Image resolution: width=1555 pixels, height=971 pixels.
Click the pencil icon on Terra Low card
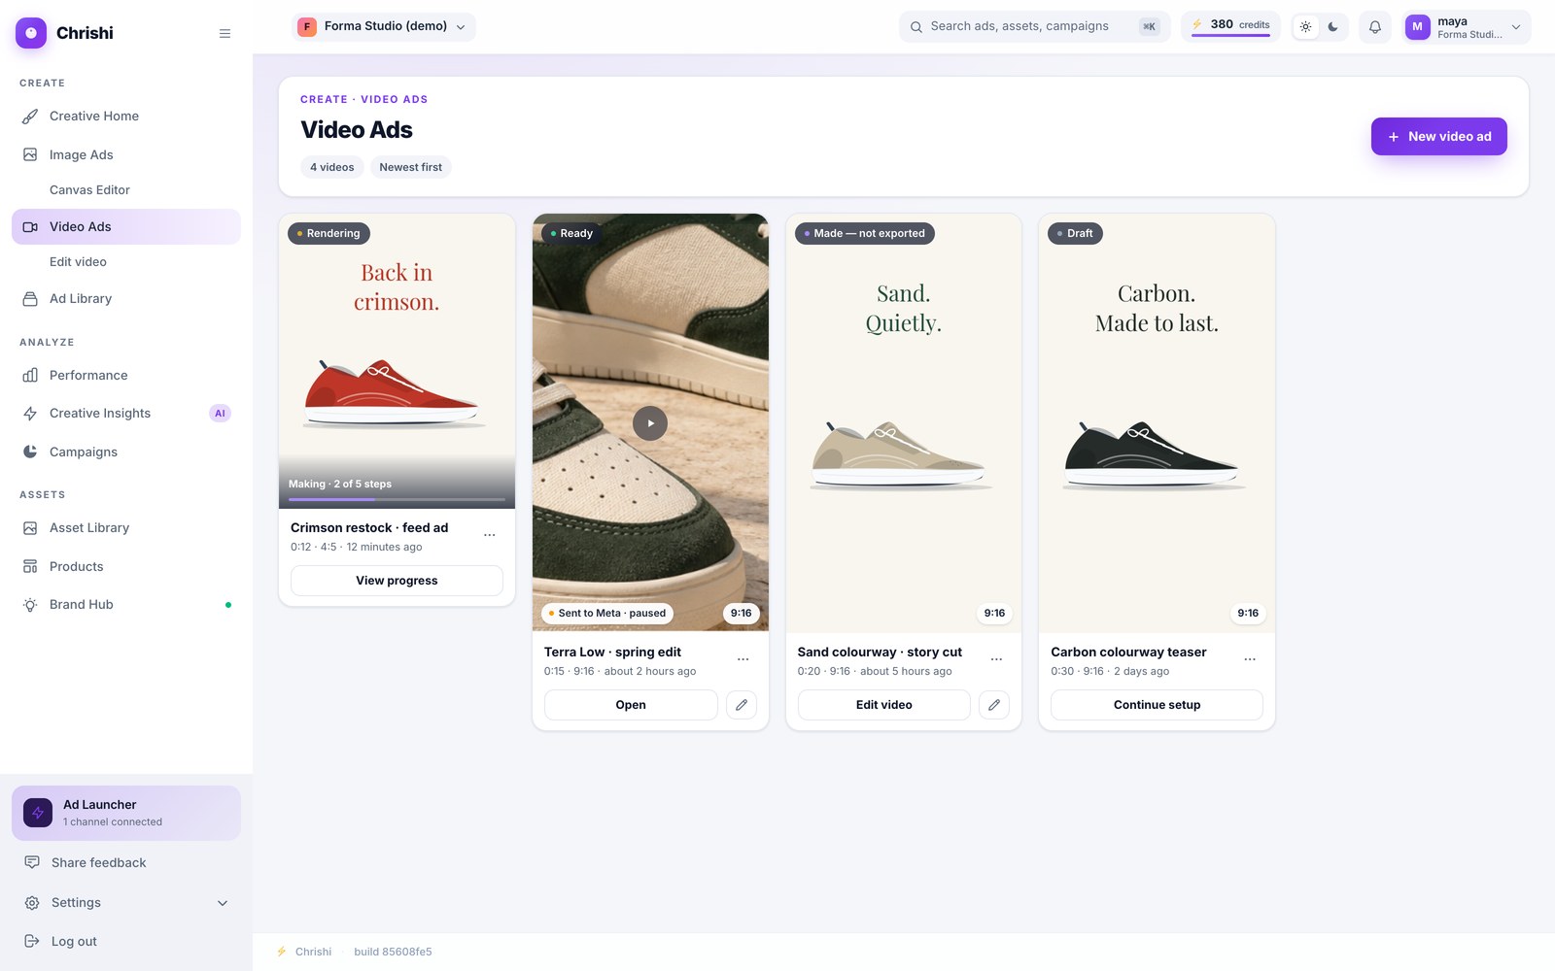point(742,705)
